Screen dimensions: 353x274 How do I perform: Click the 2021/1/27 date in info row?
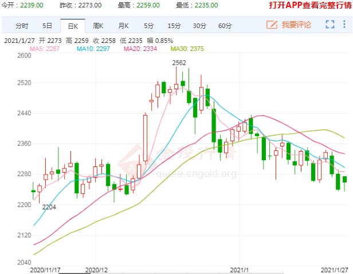click(19, 41)
